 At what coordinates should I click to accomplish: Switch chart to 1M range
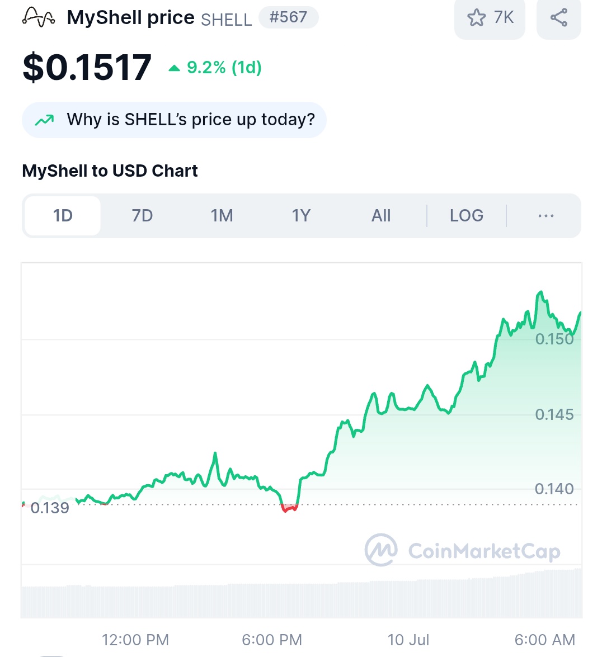222,216
